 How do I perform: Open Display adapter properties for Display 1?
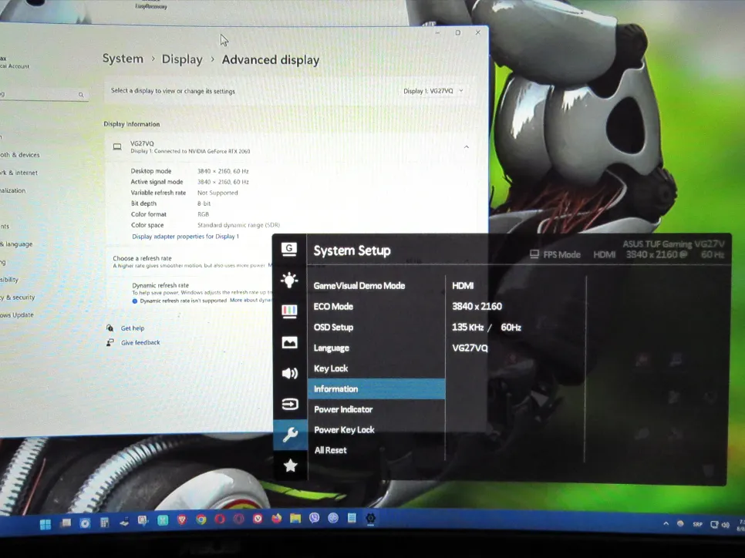tap(185, 237)
